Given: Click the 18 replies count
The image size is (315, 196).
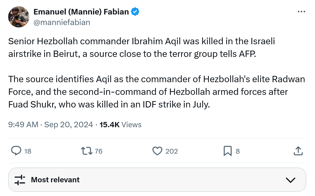Looking at the screenshot, I should point(28,151).
